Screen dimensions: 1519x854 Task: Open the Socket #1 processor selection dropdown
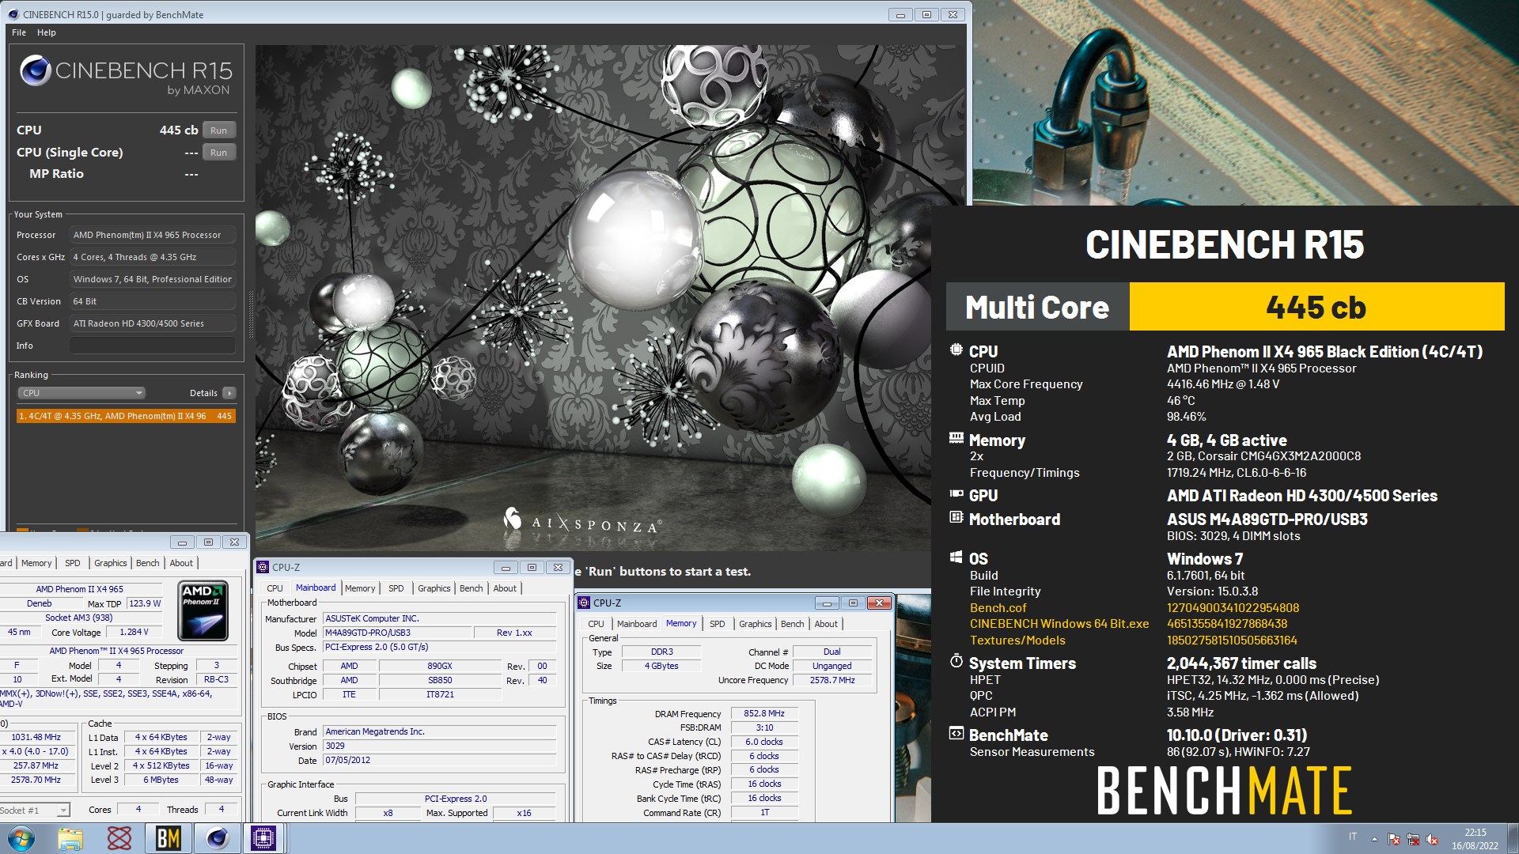[x=35, y=810]
